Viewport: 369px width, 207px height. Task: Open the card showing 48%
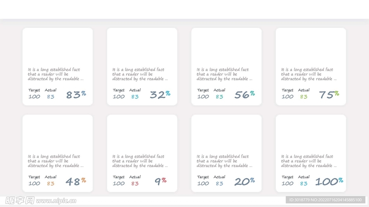[58, 153]
